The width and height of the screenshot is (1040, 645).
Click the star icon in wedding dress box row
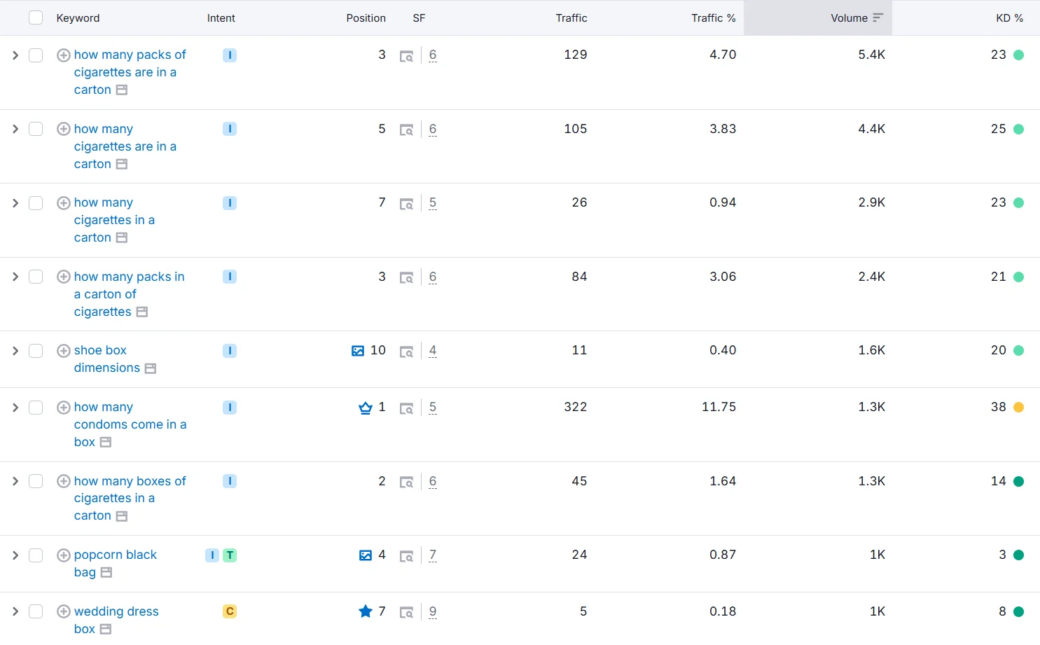coord(365,612)
